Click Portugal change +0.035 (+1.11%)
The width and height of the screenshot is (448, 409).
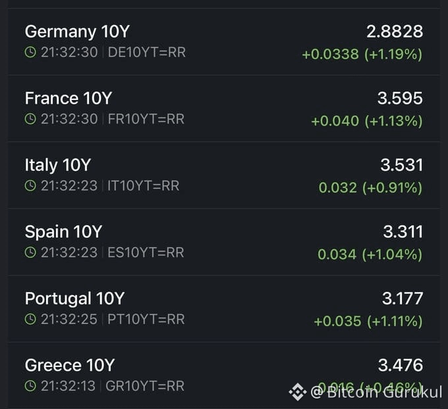tap(368, 322)
